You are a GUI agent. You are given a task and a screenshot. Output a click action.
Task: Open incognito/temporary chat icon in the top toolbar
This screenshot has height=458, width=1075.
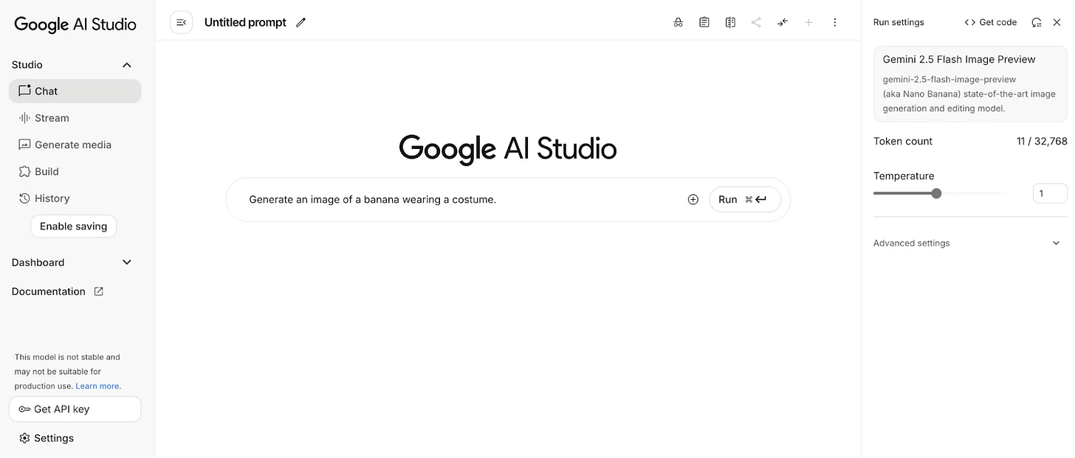pos(679,23)
